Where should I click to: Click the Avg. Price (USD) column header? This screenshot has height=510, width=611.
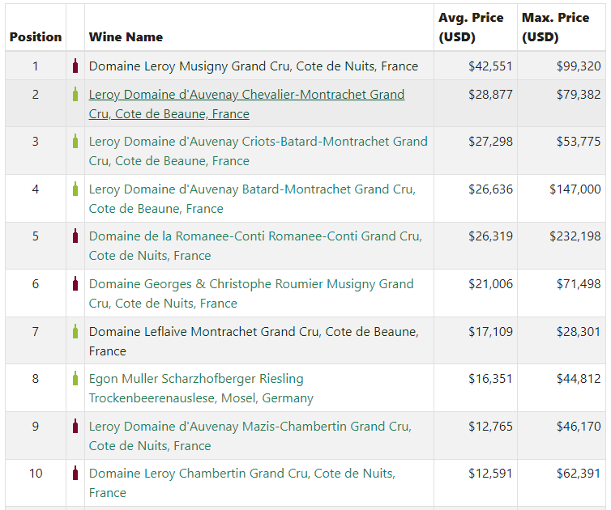[x=471, y=28]
